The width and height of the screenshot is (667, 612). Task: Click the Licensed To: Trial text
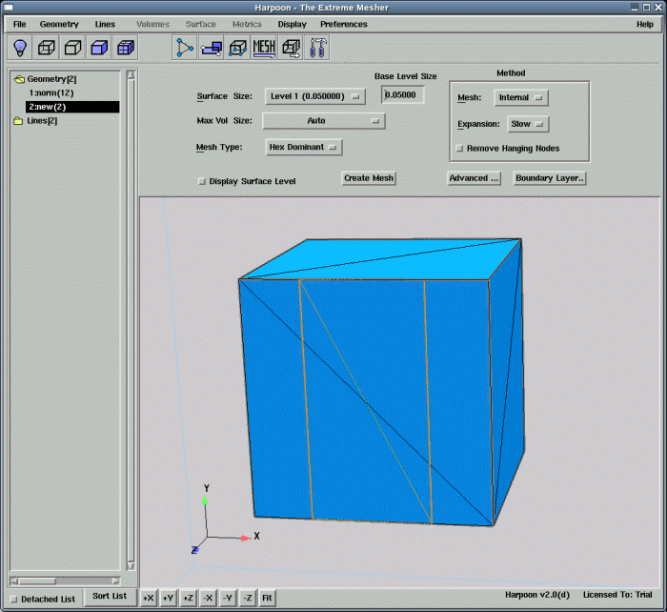coord(617,595)
